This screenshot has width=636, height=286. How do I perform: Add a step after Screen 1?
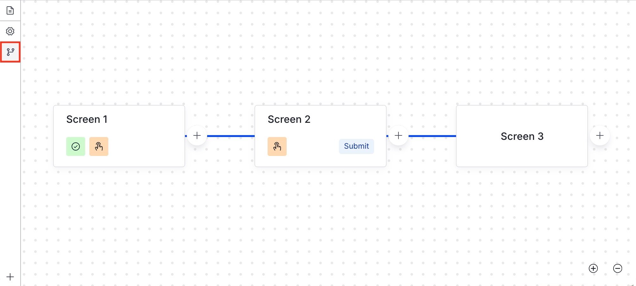[x=197, y=136]
